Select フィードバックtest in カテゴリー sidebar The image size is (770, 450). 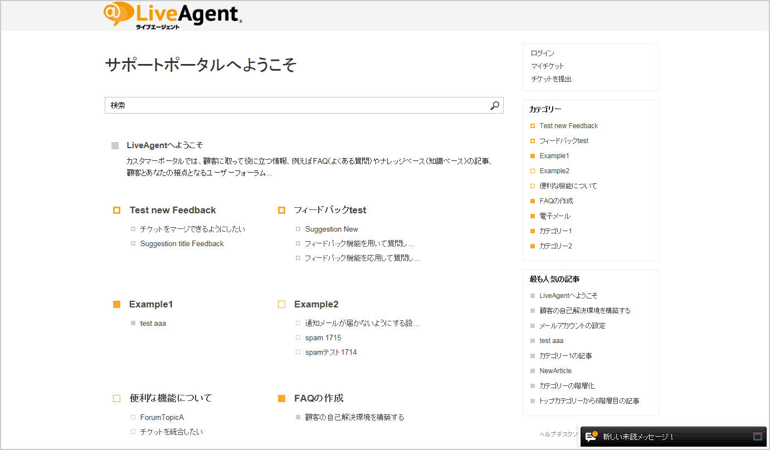(x=564, y=141)
